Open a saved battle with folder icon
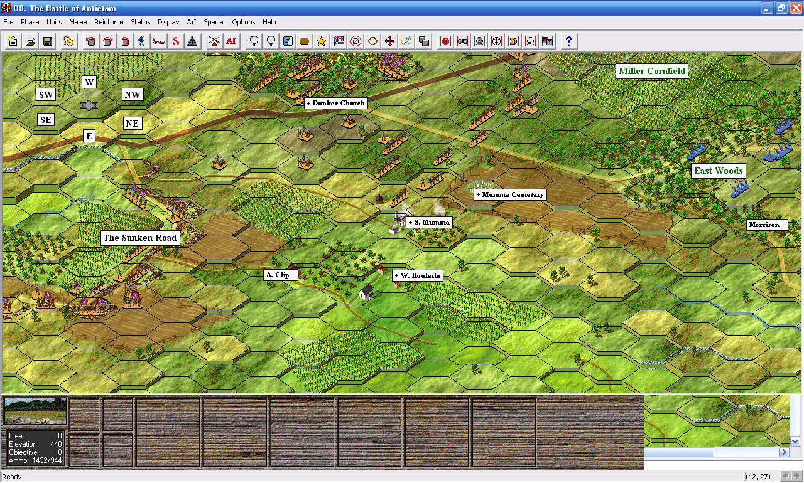 30,41
